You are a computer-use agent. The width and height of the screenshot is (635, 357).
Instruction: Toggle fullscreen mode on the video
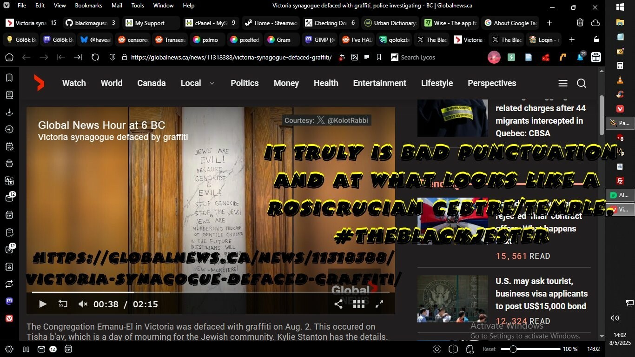coord(379,304)
